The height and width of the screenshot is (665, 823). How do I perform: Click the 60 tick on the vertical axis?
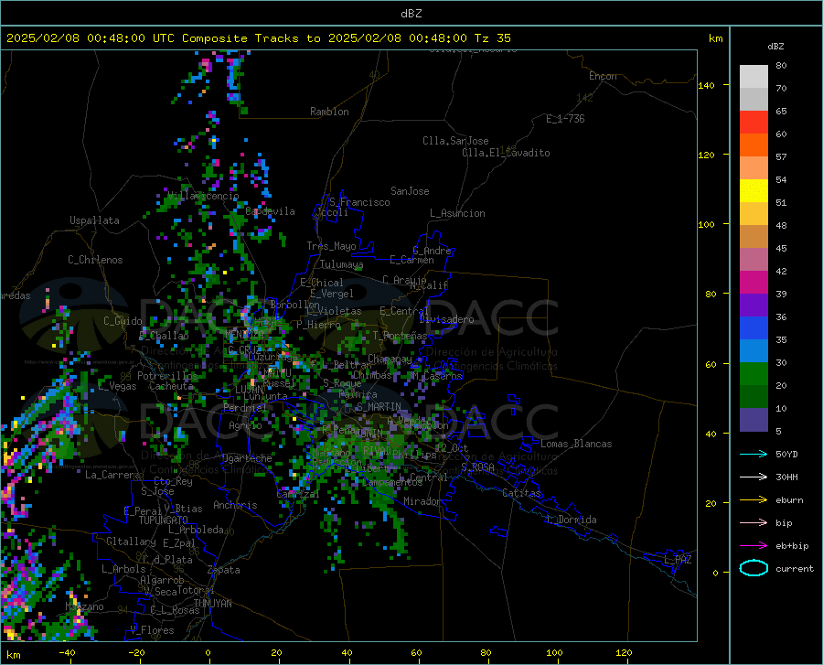click(711, 364)
